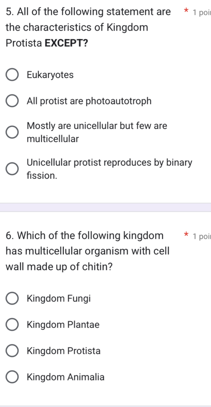Click the divider between questions 5 and 6
Image resolution: width=211 pixels, height=407 pixels.
pos(105,206)
